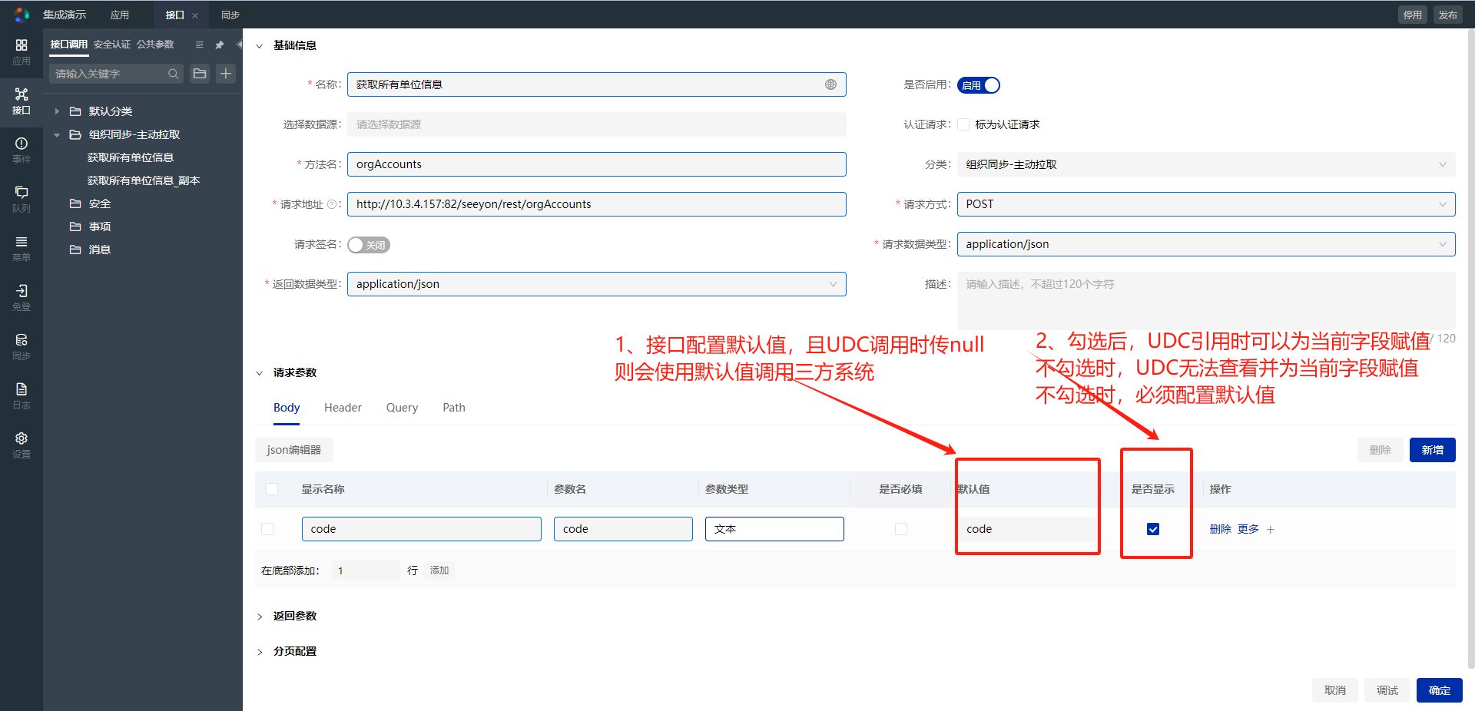The height and width of the screenshot is (711, 1475).
Task: Switch to the Path tab
Action: click(454, 408)
